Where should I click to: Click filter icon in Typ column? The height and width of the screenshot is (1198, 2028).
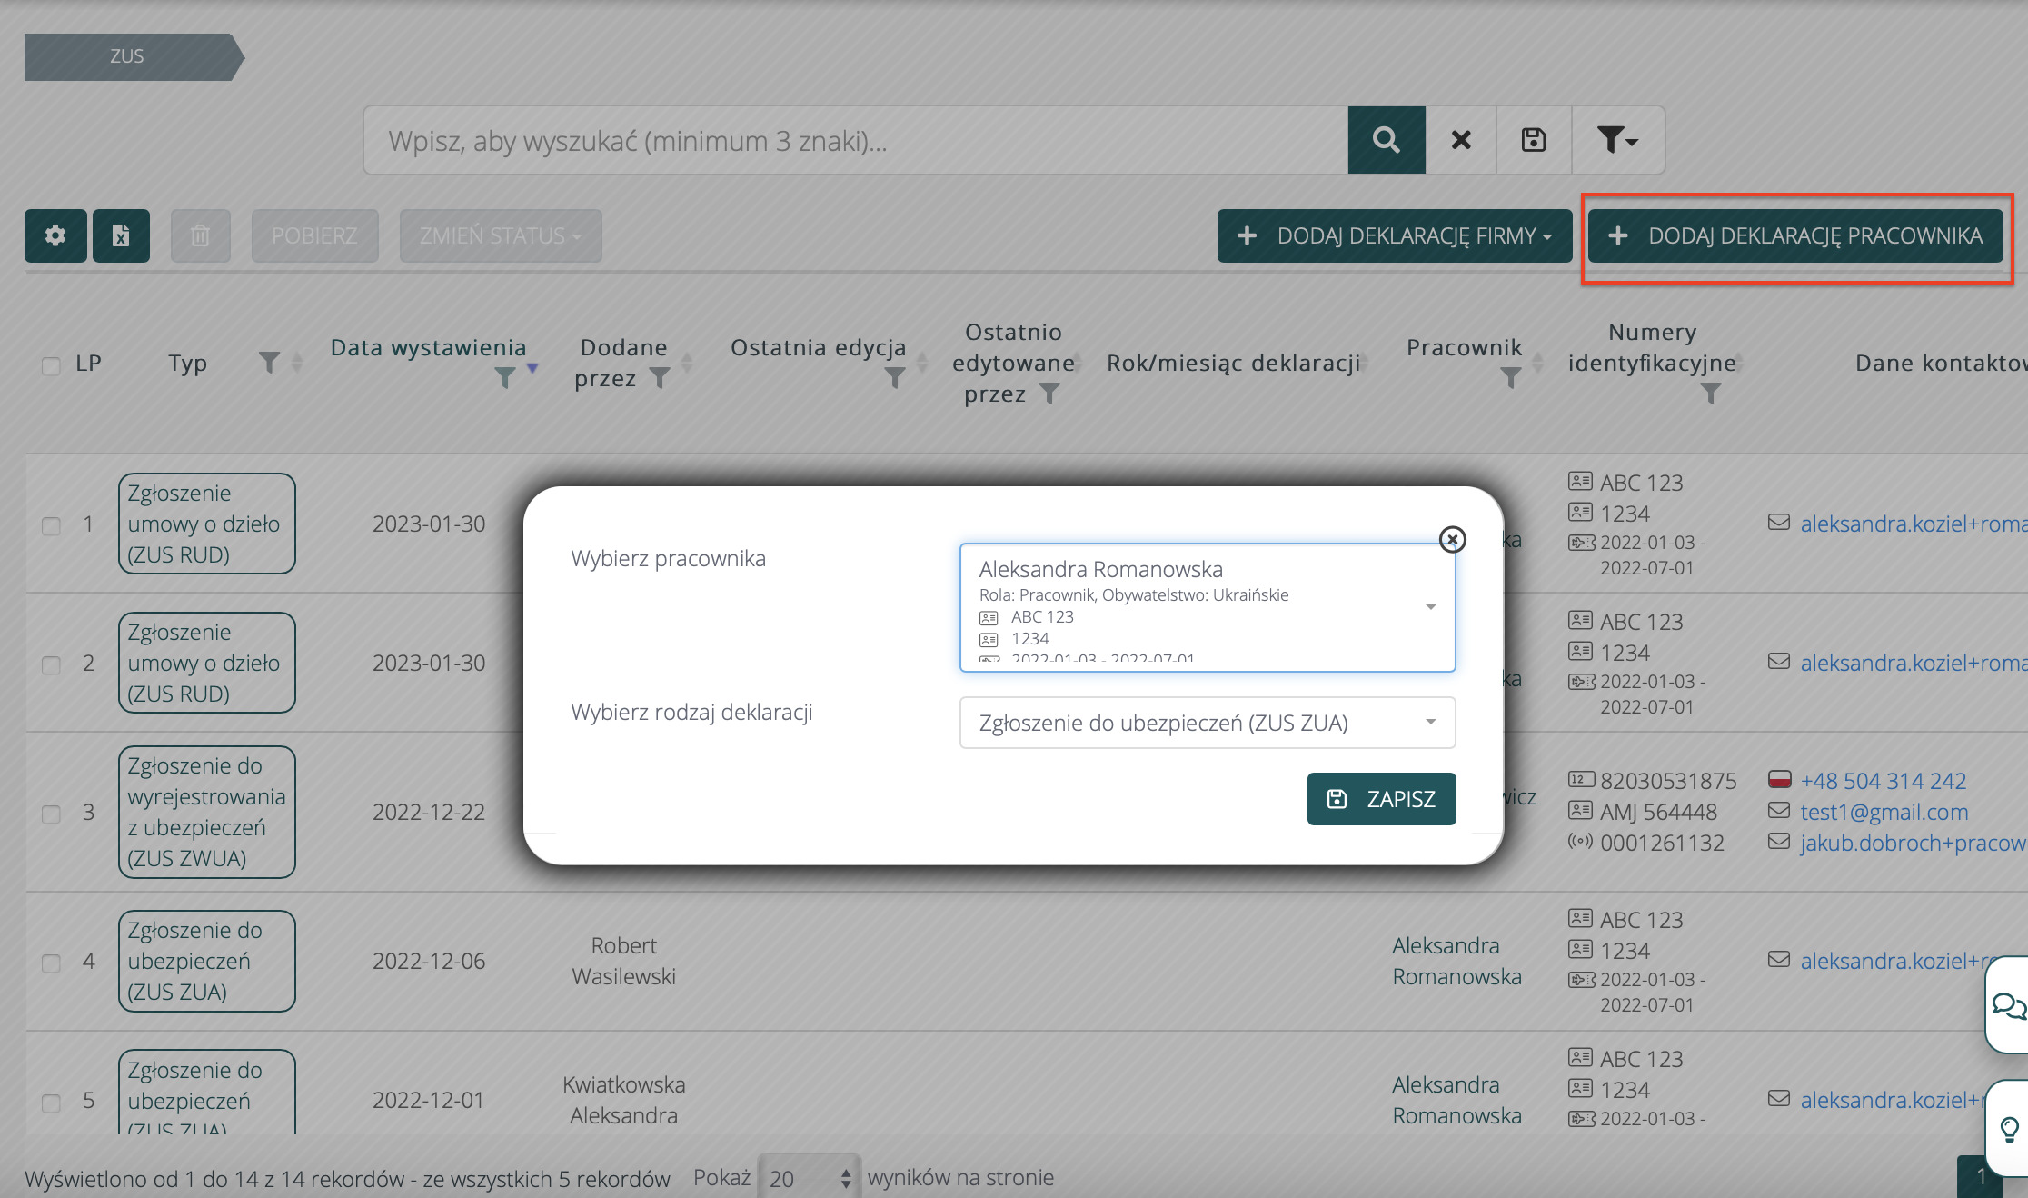[269, 363]
